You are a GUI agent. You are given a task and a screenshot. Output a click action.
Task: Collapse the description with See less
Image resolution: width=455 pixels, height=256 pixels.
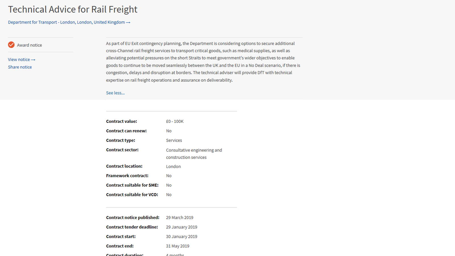[115, 93]
